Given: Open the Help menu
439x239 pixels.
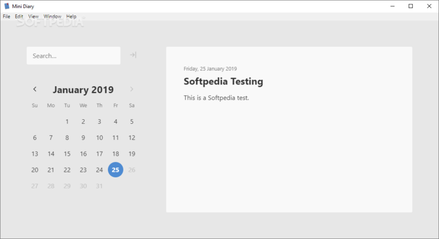Looking at the screenshot, I should click(x=71, y=17).
